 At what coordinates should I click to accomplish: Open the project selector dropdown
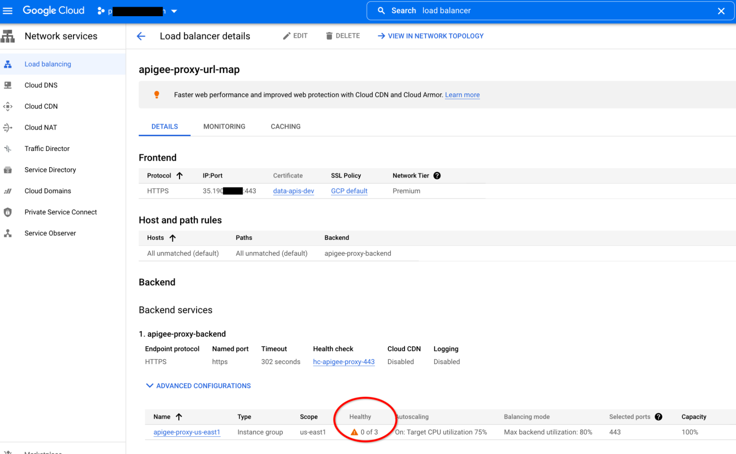[174, 11]
